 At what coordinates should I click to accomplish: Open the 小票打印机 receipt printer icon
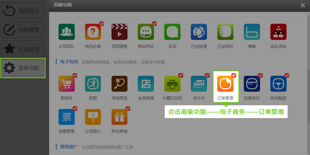(x=172, y=84)
